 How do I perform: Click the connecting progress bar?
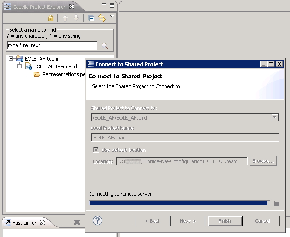tap(178, 203)
